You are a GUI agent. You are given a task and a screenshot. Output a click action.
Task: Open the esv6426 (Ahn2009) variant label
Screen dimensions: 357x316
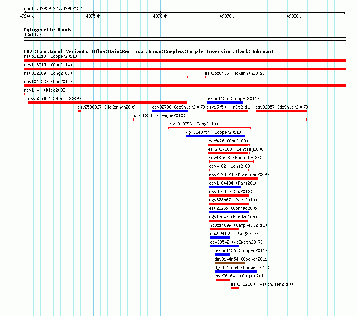pos(228,141)
